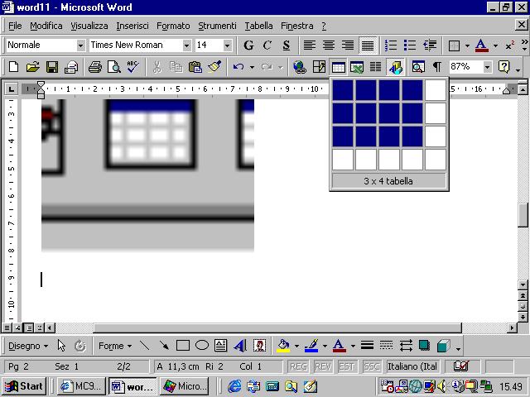Apply outside border to selection
Image resolution: width=530 pixels, height=397 pixels.
[454, 45]
